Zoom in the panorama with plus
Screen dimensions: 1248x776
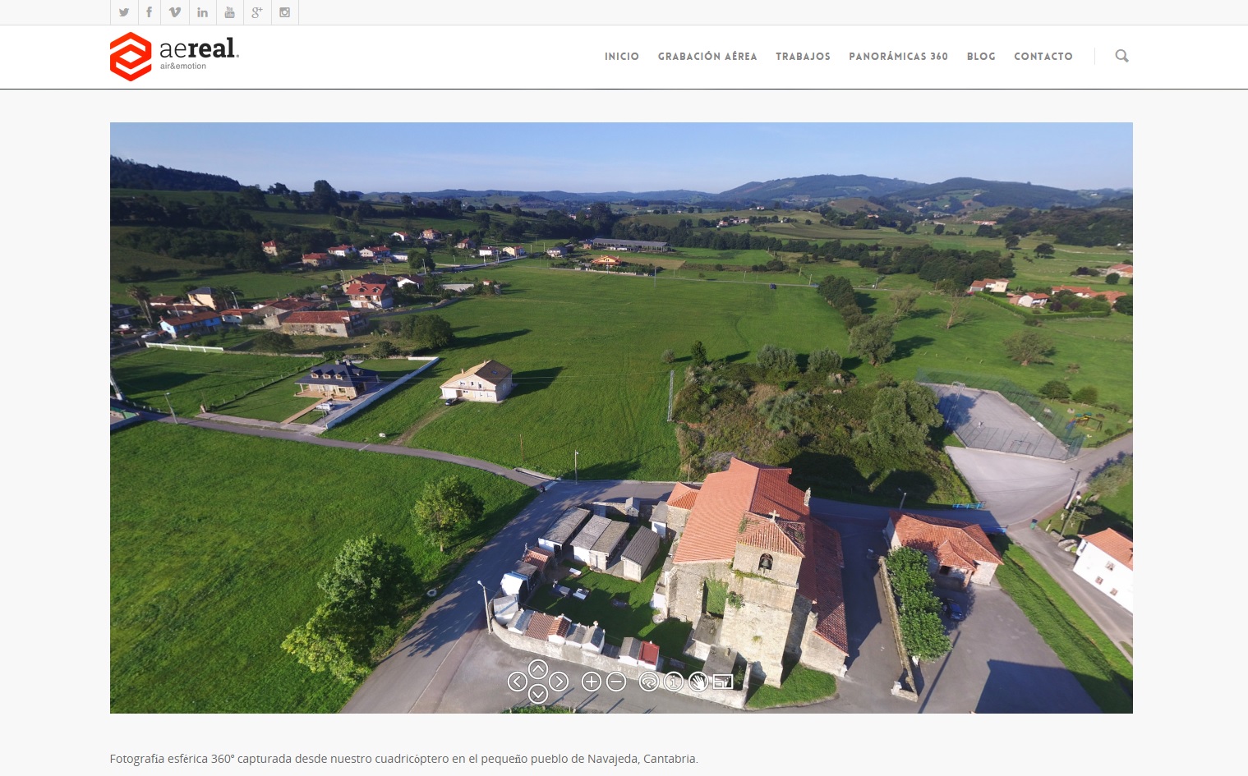click(592, 682)
